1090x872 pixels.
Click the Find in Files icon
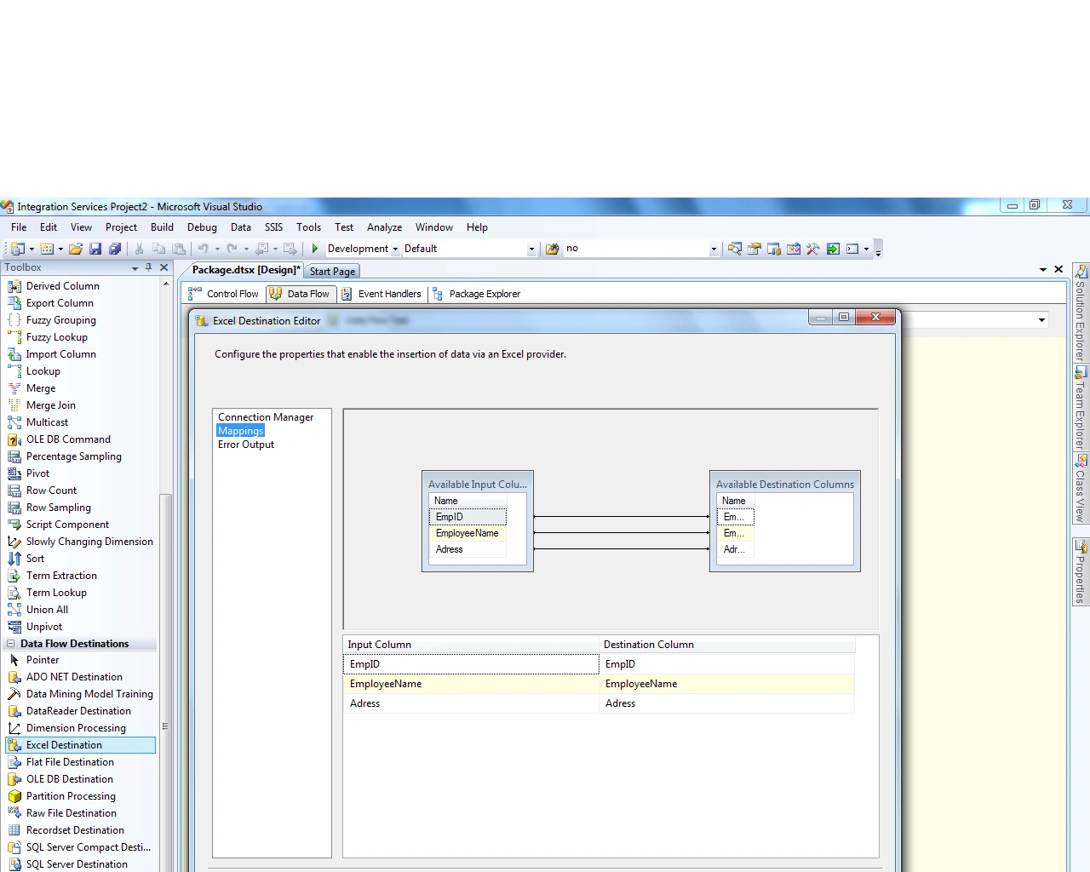pyautogui.click(x=553, y=249)
